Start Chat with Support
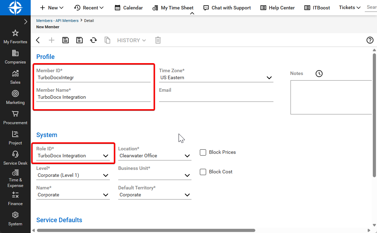This screenshot has width=377, height=233. click(x=227, y=8)
